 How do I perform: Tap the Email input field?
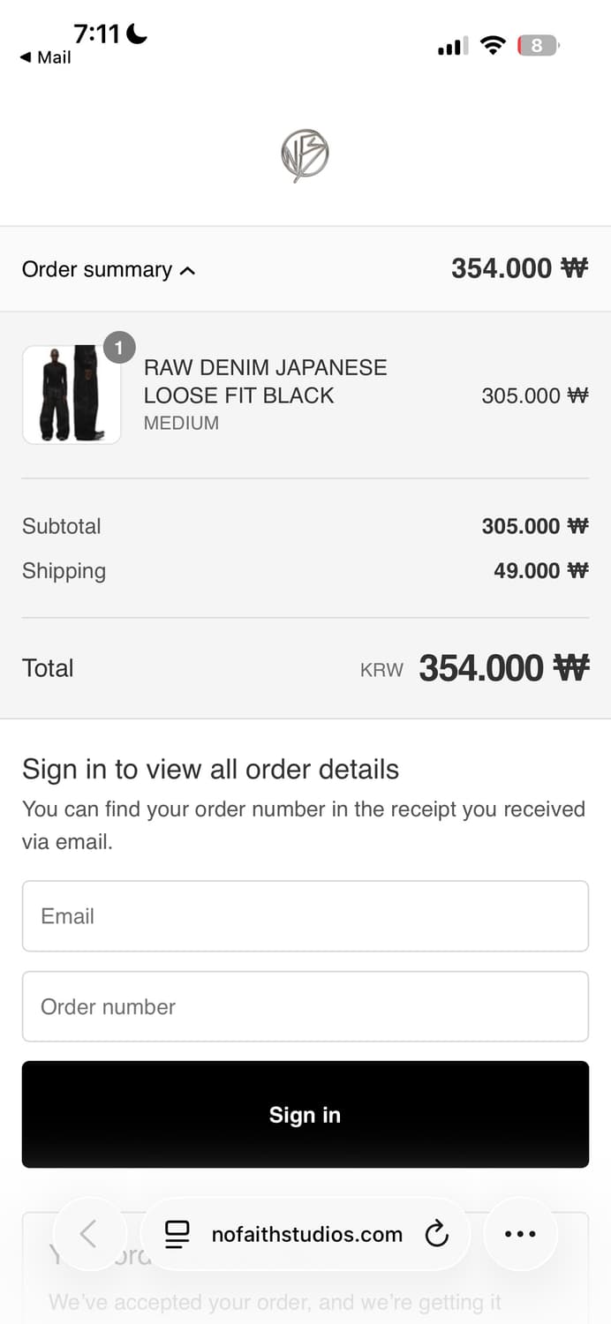[x=305, y=916]
